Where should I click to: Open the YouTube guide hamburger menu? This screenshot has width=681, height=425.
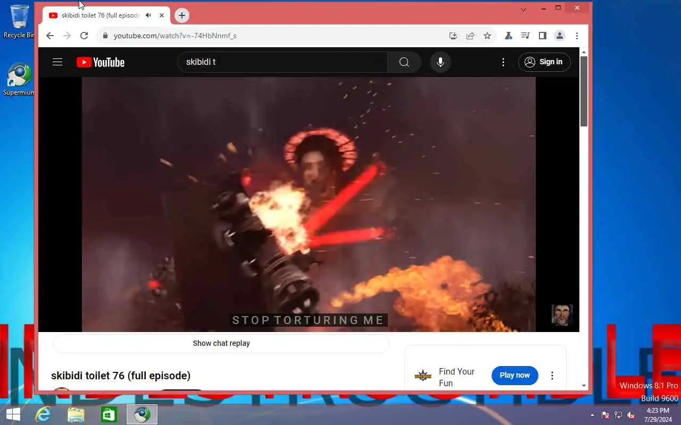[57, 62]
